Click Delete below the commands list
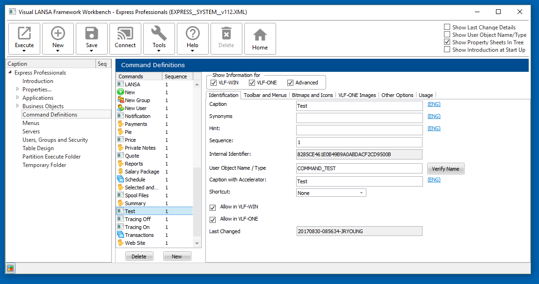This screenshot has width=539, height=284. (x=139, y=256)
